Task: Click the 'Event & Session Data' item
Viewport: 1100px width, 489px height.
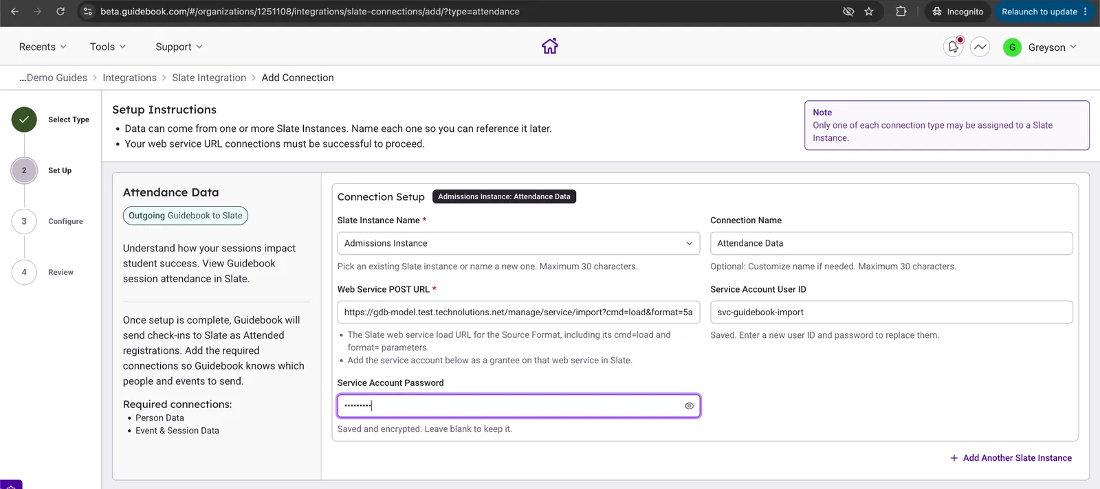Action: click(177, 431)
